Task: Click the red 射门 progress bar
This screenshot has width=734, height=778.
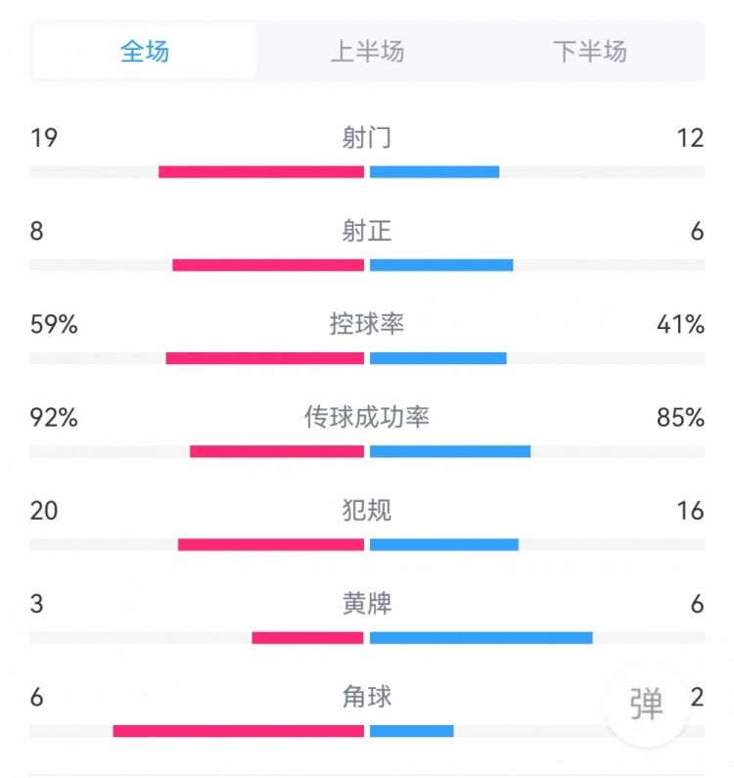Action: tap(261, 172)
